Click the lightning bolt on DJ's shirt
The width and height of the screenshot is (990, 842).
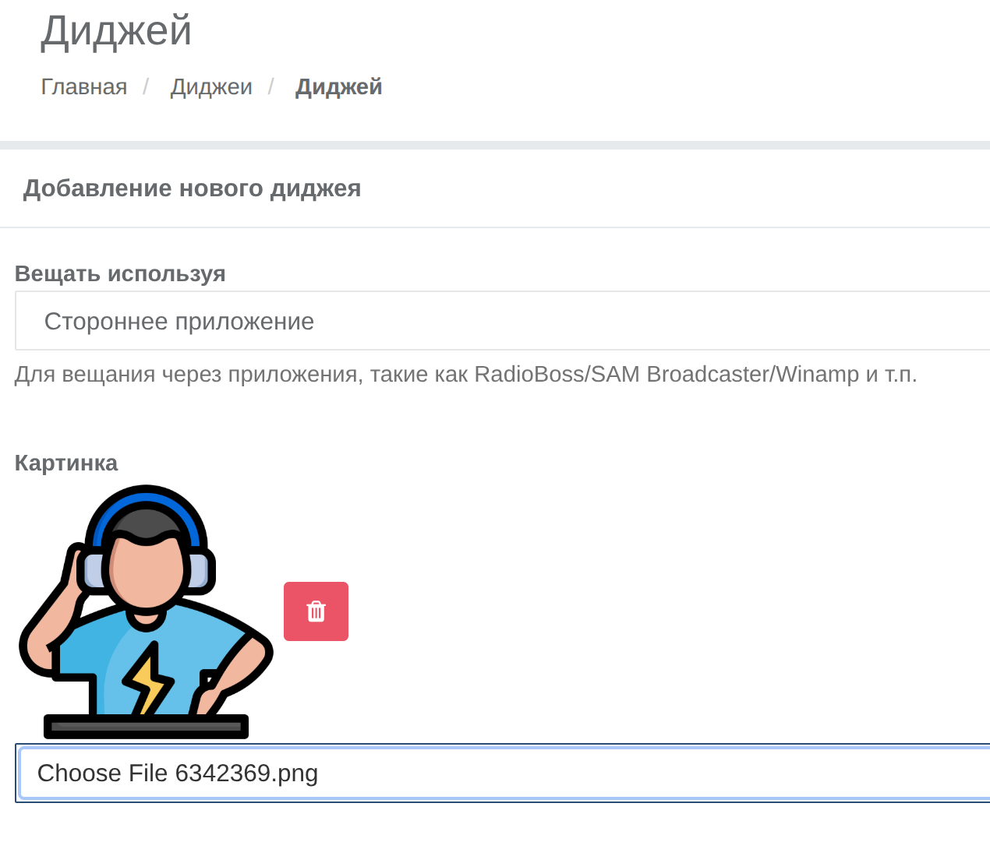(148, 679)
